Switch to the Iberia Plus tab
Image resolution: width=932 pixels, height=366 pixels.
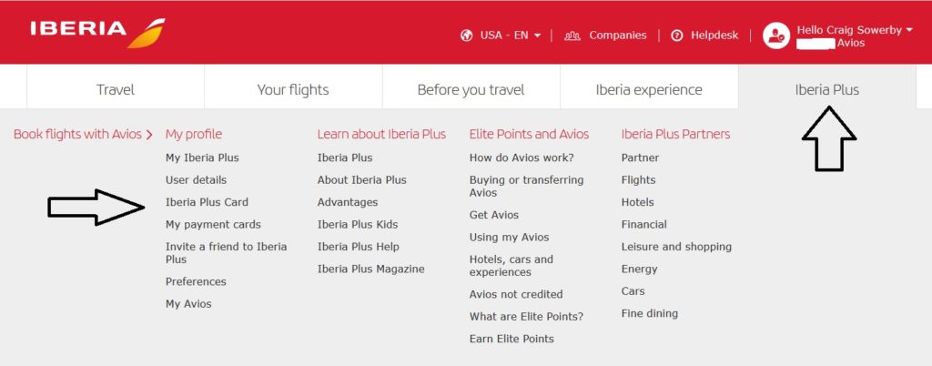(x=826, y=90)
